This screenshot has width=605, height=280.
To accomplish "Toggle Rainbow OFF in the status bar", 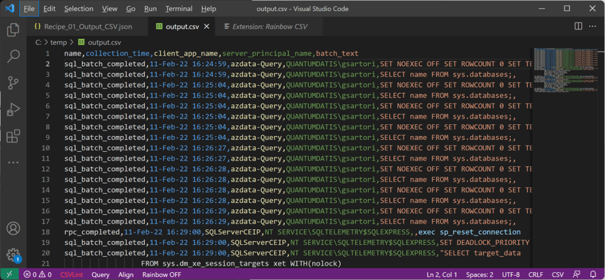I will coord(161,275).
